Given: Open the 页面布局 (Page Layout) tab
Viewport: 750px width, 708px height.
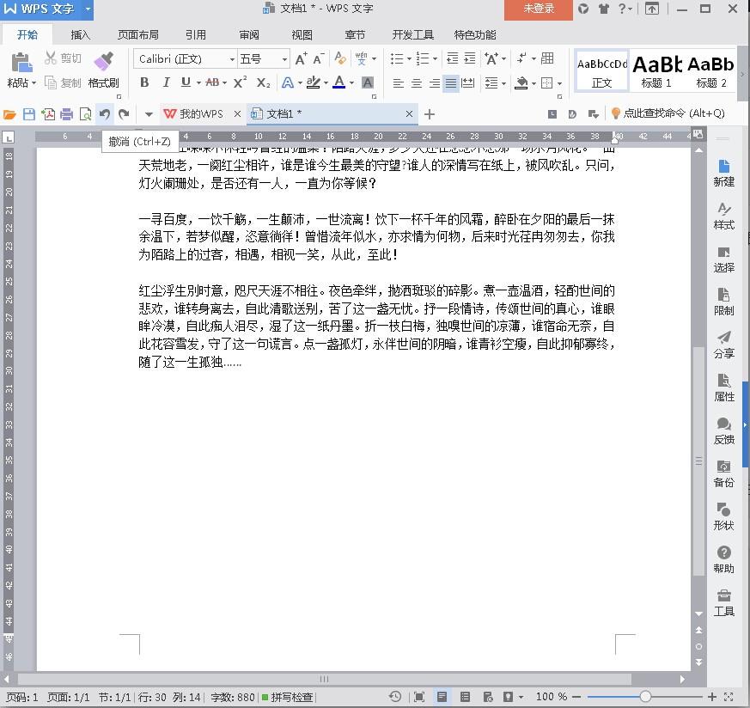Looking at the screenshot, I should tap(137, 35).
